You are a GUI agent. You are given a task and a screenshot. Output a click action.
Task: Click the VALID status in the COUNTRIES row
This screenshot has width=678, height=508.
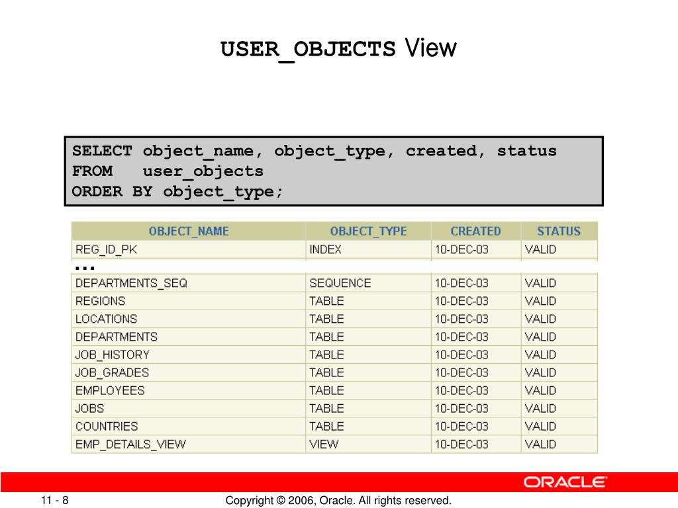coord(559,427)
